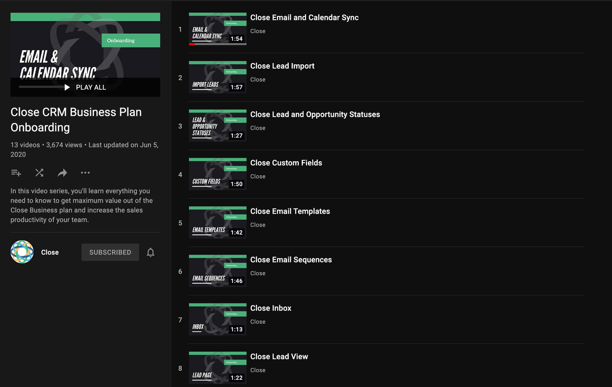612x387 pixels.
Task: Click channel name under Close Inbox
Action: click(x=258, y=322)
